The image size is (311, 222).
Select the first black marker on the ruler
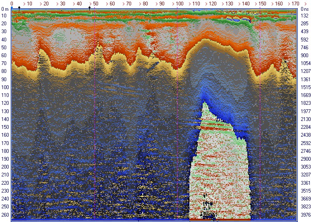[x=19, y=8]
